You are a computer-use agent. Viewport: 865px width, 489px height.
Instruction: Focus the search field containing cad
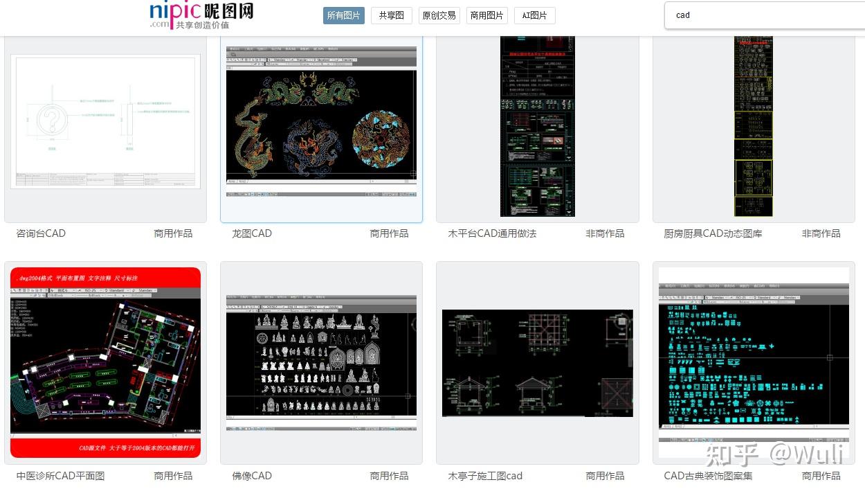pos(765,15)
